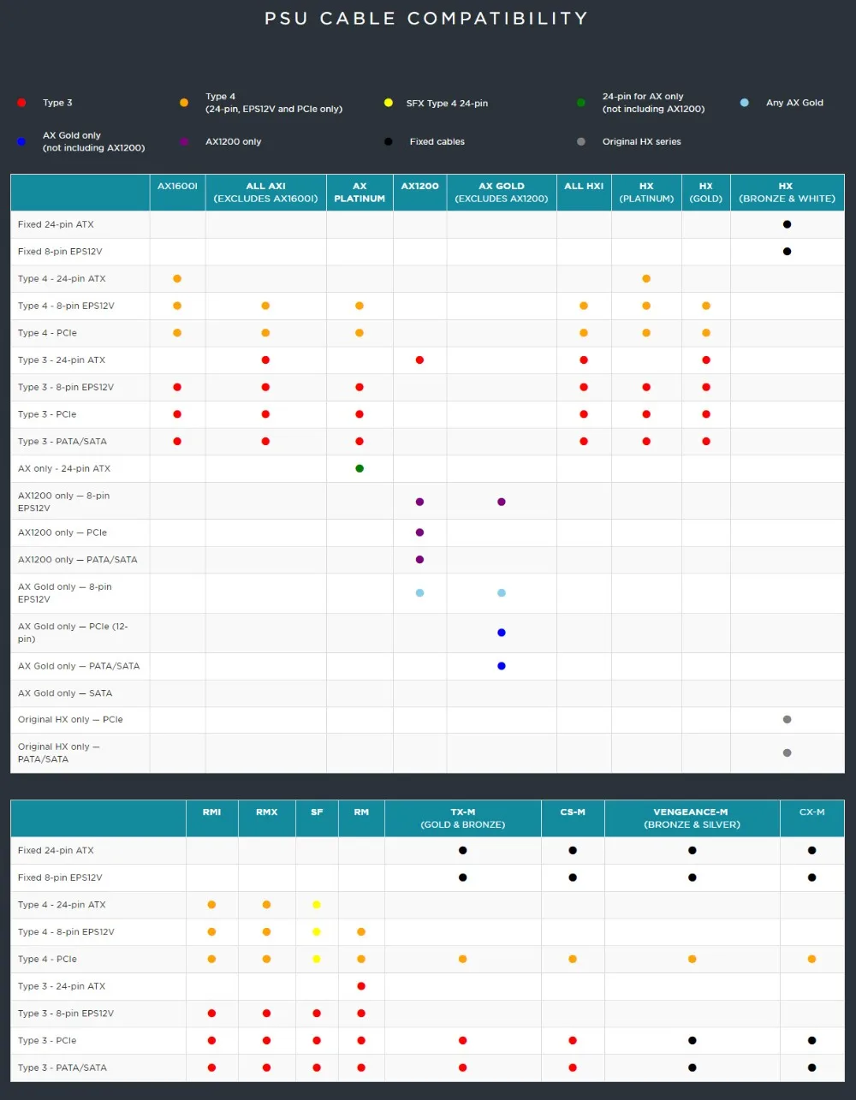The image size is (856, 1100).
Task: Click light blue dot under AX GOLD in AX Gold 8-pin row
Action: point(502,593)
